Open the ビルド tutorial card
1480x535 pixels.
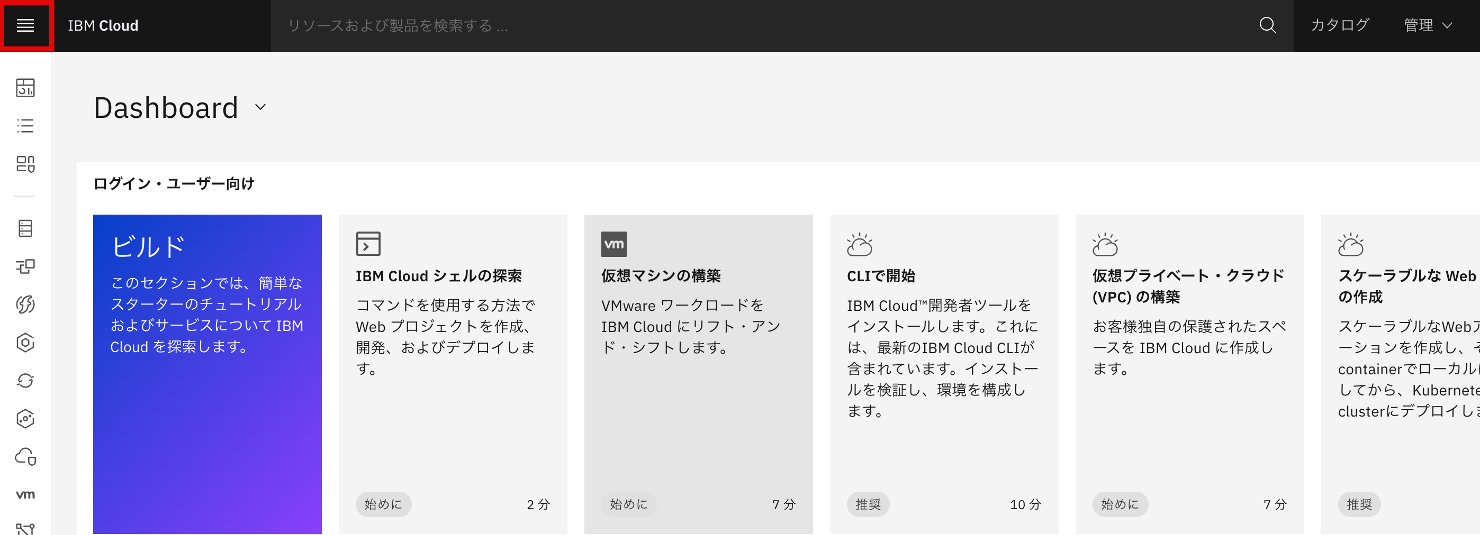tap(207, 373)
